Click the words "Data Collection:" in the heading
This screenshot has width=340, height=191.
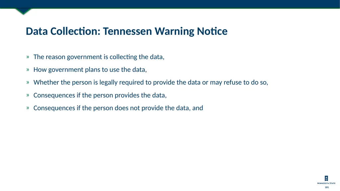coord(63,31)
